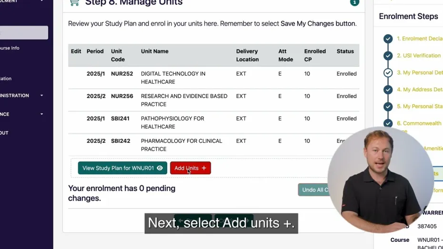Collapse the Enrolment sidebar section arrow
This screenshot has width=443, height=249.
[x=41, y=1]
